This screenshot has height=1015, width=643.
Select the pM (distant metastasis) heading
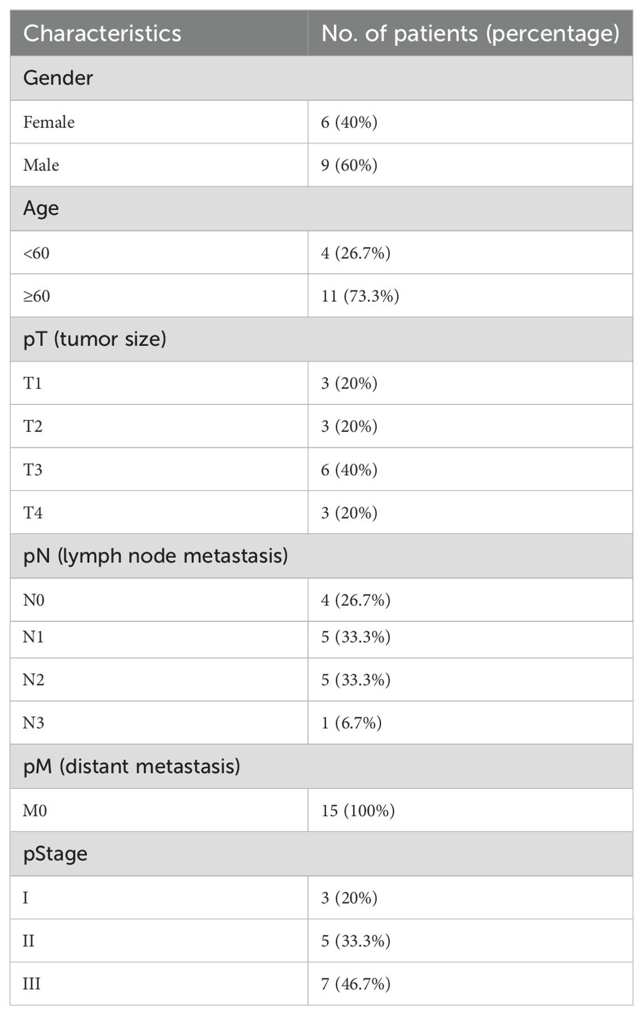point(132,766)
